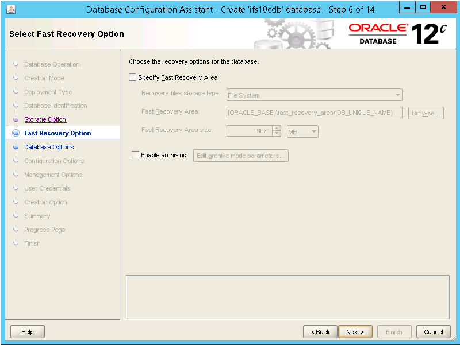Enable Specify Fast Recovery Area checkbox
460x345 pixels.
point(133,77)
